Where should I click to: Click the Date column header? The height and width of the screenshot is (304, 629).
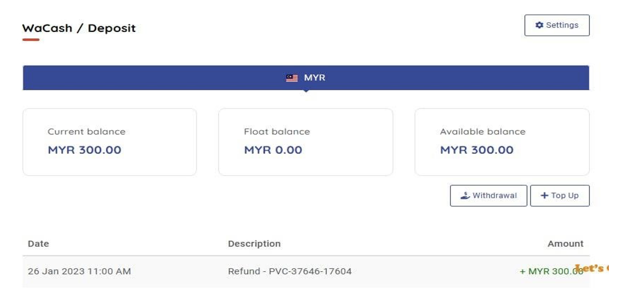tap(38, 244)
